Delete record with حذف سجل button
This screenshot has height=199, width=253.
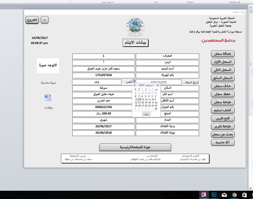[x=223, y=86]
